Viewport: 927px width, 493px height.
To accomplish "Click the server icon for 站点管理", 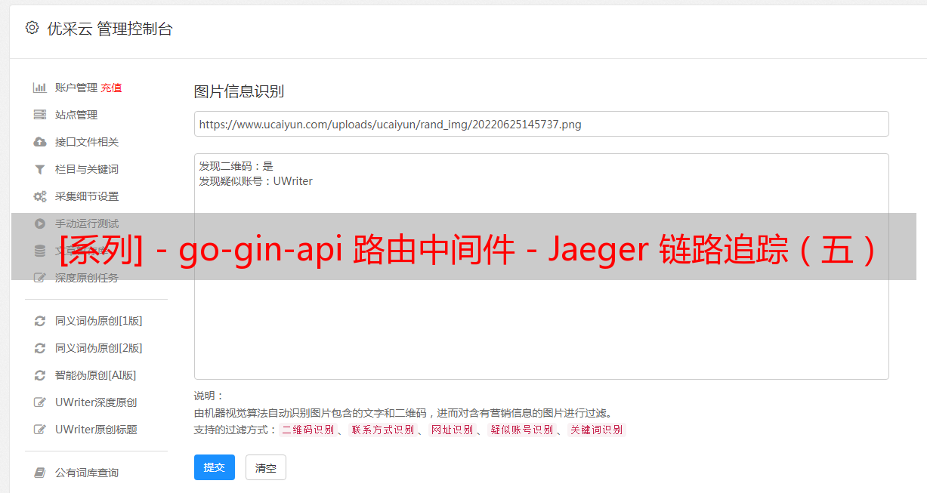I will 40,115.
